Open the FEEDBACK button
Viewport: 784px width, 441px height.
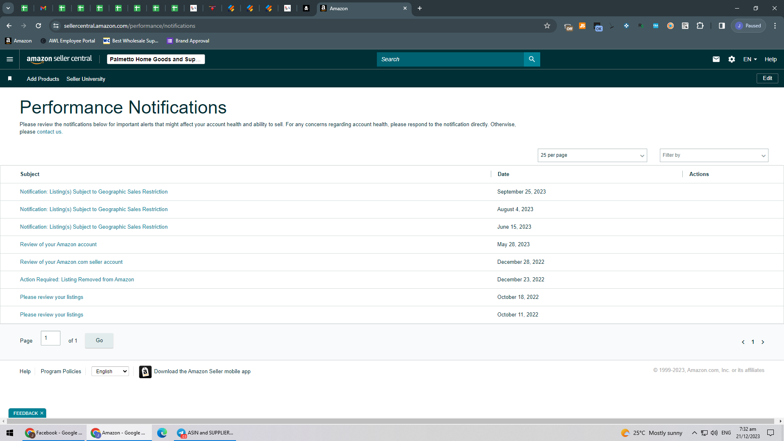click(25, 413)
